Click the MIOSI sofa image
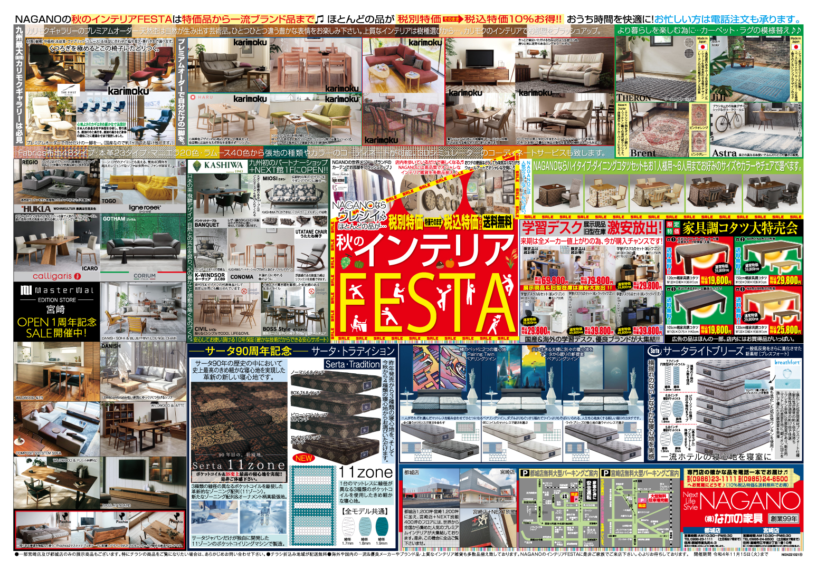This screenshot has width=817, height=571. click(295, 196)
